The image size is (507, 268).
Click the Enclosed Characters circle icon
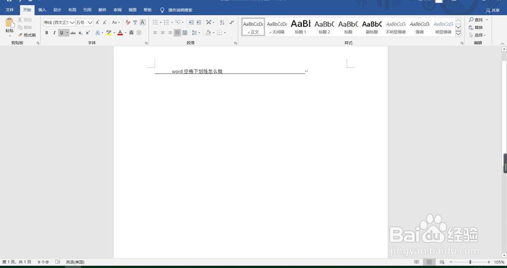click(x=139, y=32)
